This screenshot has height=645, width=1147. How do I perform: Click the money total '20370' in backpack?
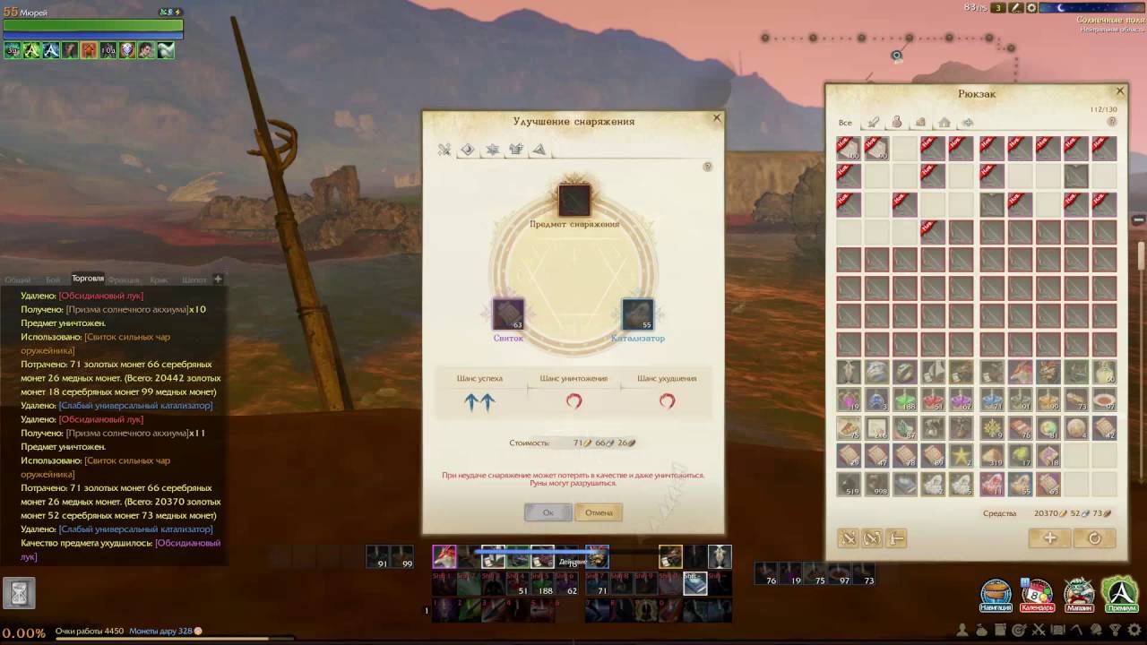coord(1046,513)
